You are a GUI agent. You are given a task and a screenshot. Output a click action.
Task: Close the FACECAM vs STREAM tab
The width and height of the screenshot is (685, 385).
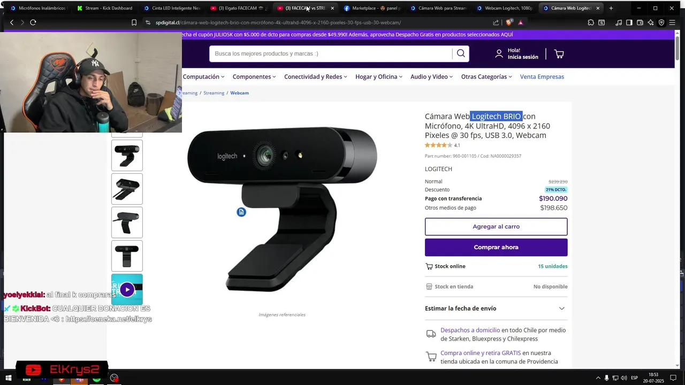[332, 8]
